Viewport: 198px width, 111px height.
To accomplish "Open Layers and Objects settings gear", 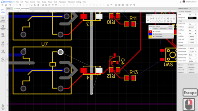I will pyautogui.click(x=171, y=26).
